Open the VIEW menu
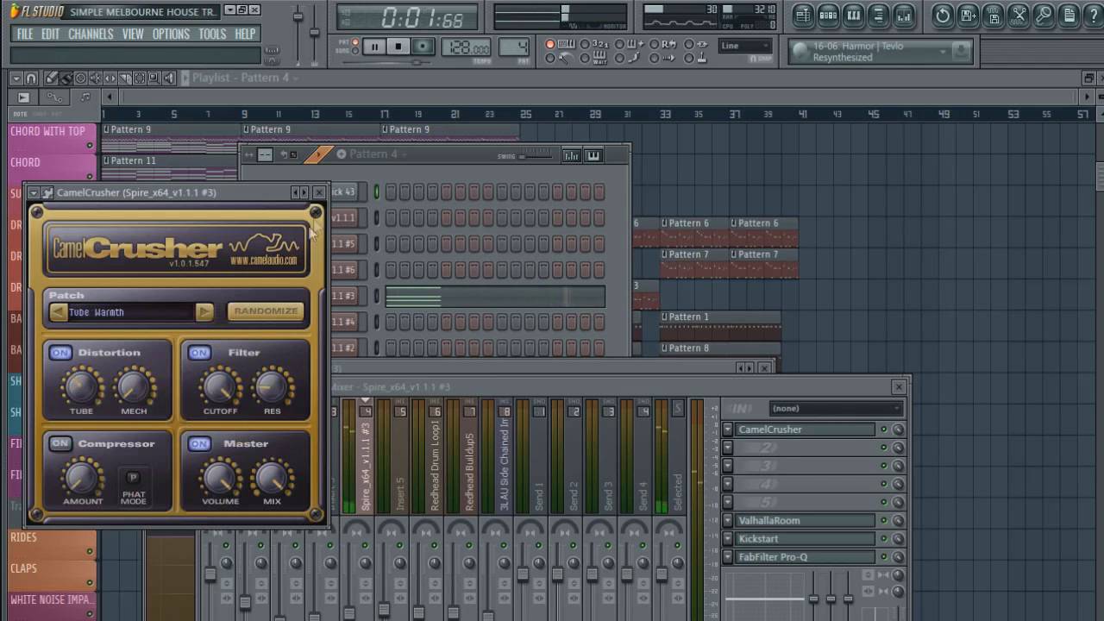This screenshot has width=1104, height=621. [x=133, y=34]
